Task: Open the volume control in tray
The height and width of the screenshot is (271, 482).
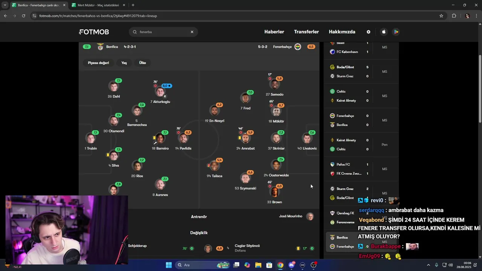Action: click(451, 265)
